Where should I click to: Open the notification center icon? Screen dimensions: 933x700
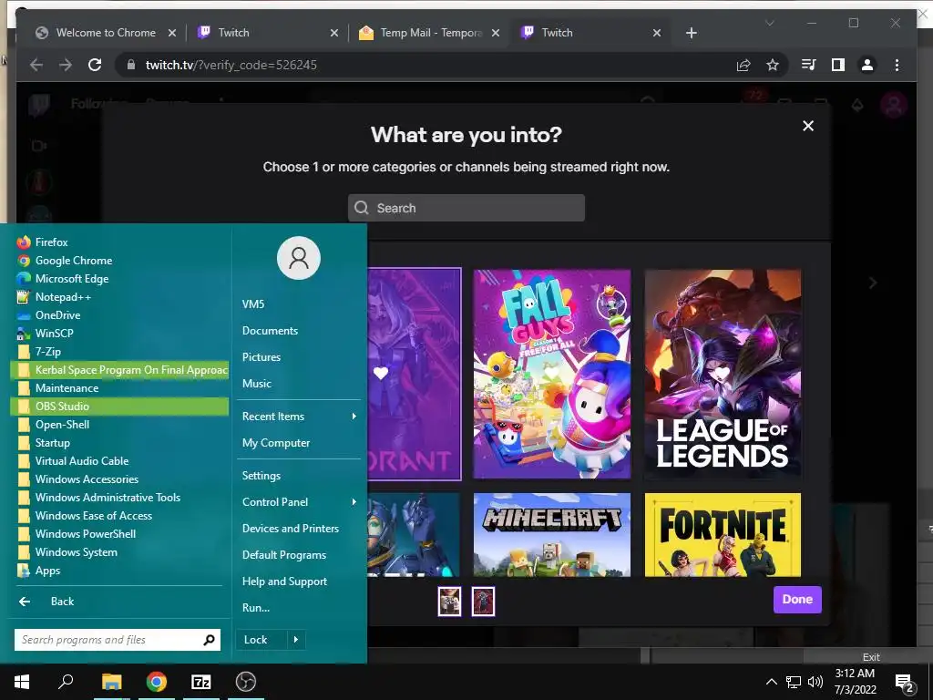(x=904, y=683)
